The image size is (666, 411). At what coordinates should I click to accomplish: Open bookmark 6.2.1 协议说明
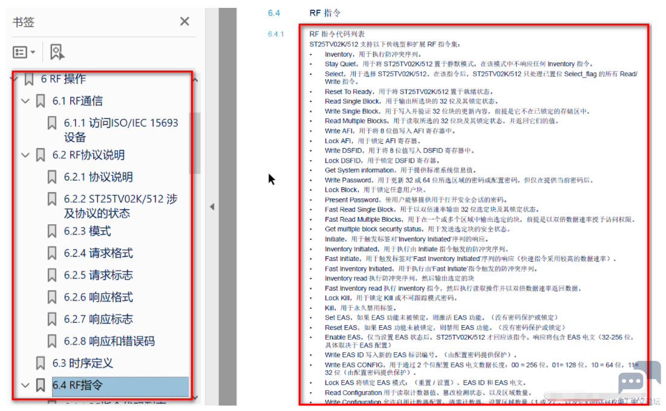pos(99,177)
